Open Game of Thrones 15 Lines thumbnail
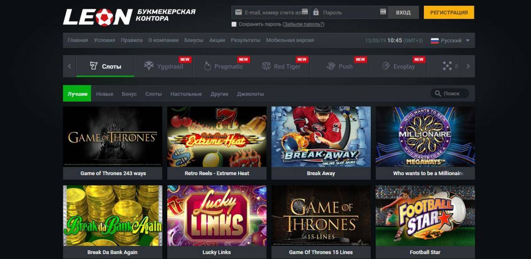531x259 pixels. tap(321, 216)
